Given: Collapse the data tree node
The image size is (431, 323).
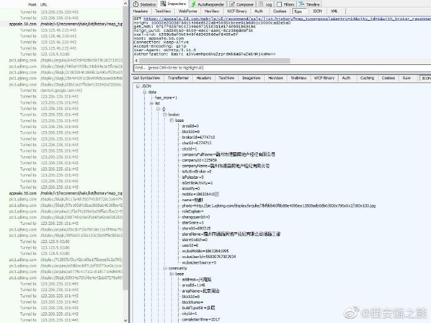Looking at the screenshot, I should pyautogui.click(x=144, y=92).
